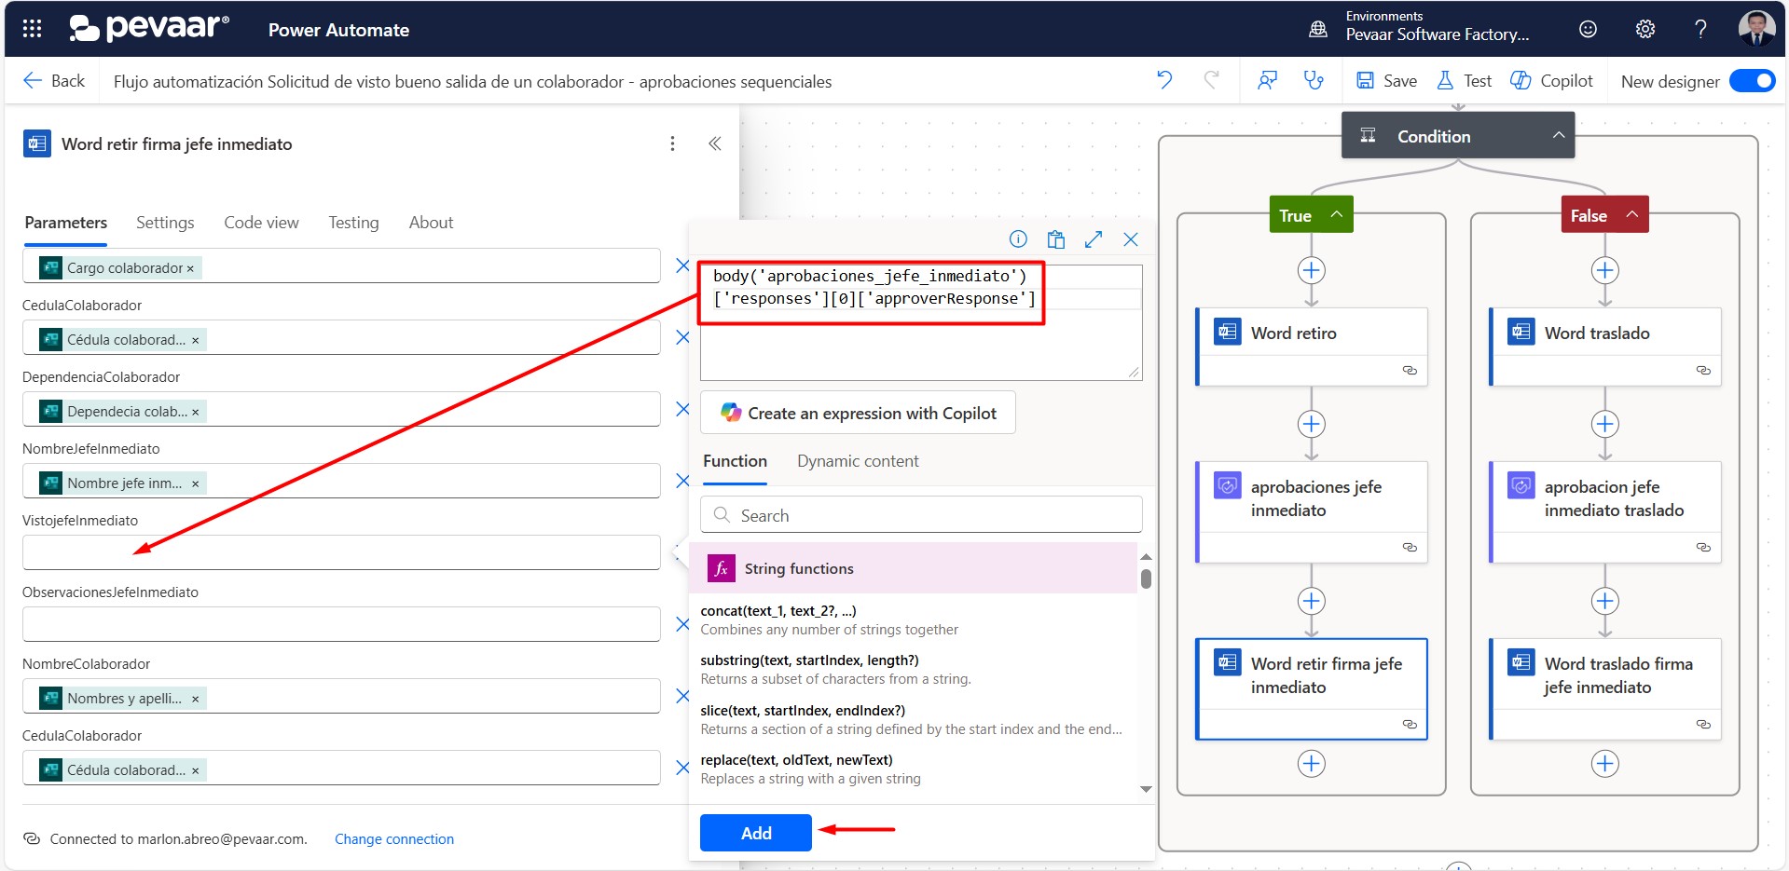
Task: Click inside the expression text area
Action: point(921,322)
